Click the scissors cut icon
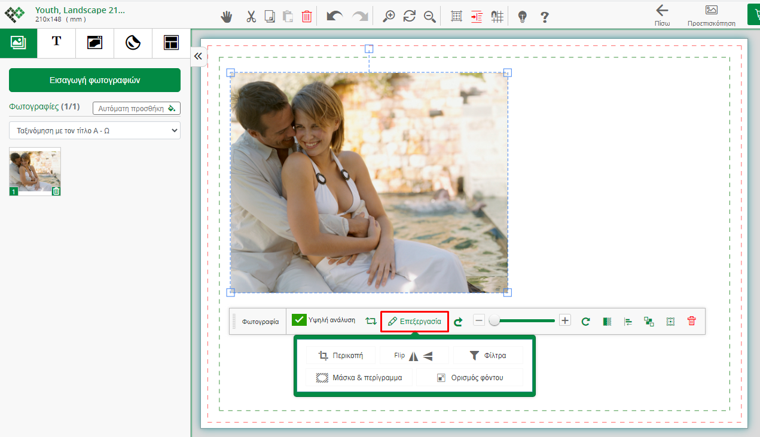 (x=251, y=17)
